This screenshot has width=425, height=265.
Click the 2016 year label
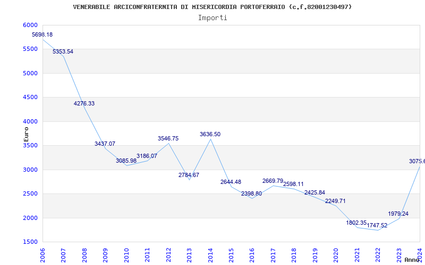[252, 255]
